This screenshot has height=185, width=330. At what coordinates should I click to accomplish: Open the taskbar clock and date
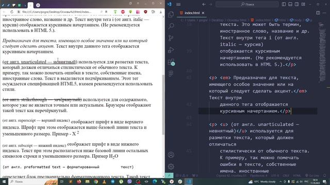(x=315, y=181)
